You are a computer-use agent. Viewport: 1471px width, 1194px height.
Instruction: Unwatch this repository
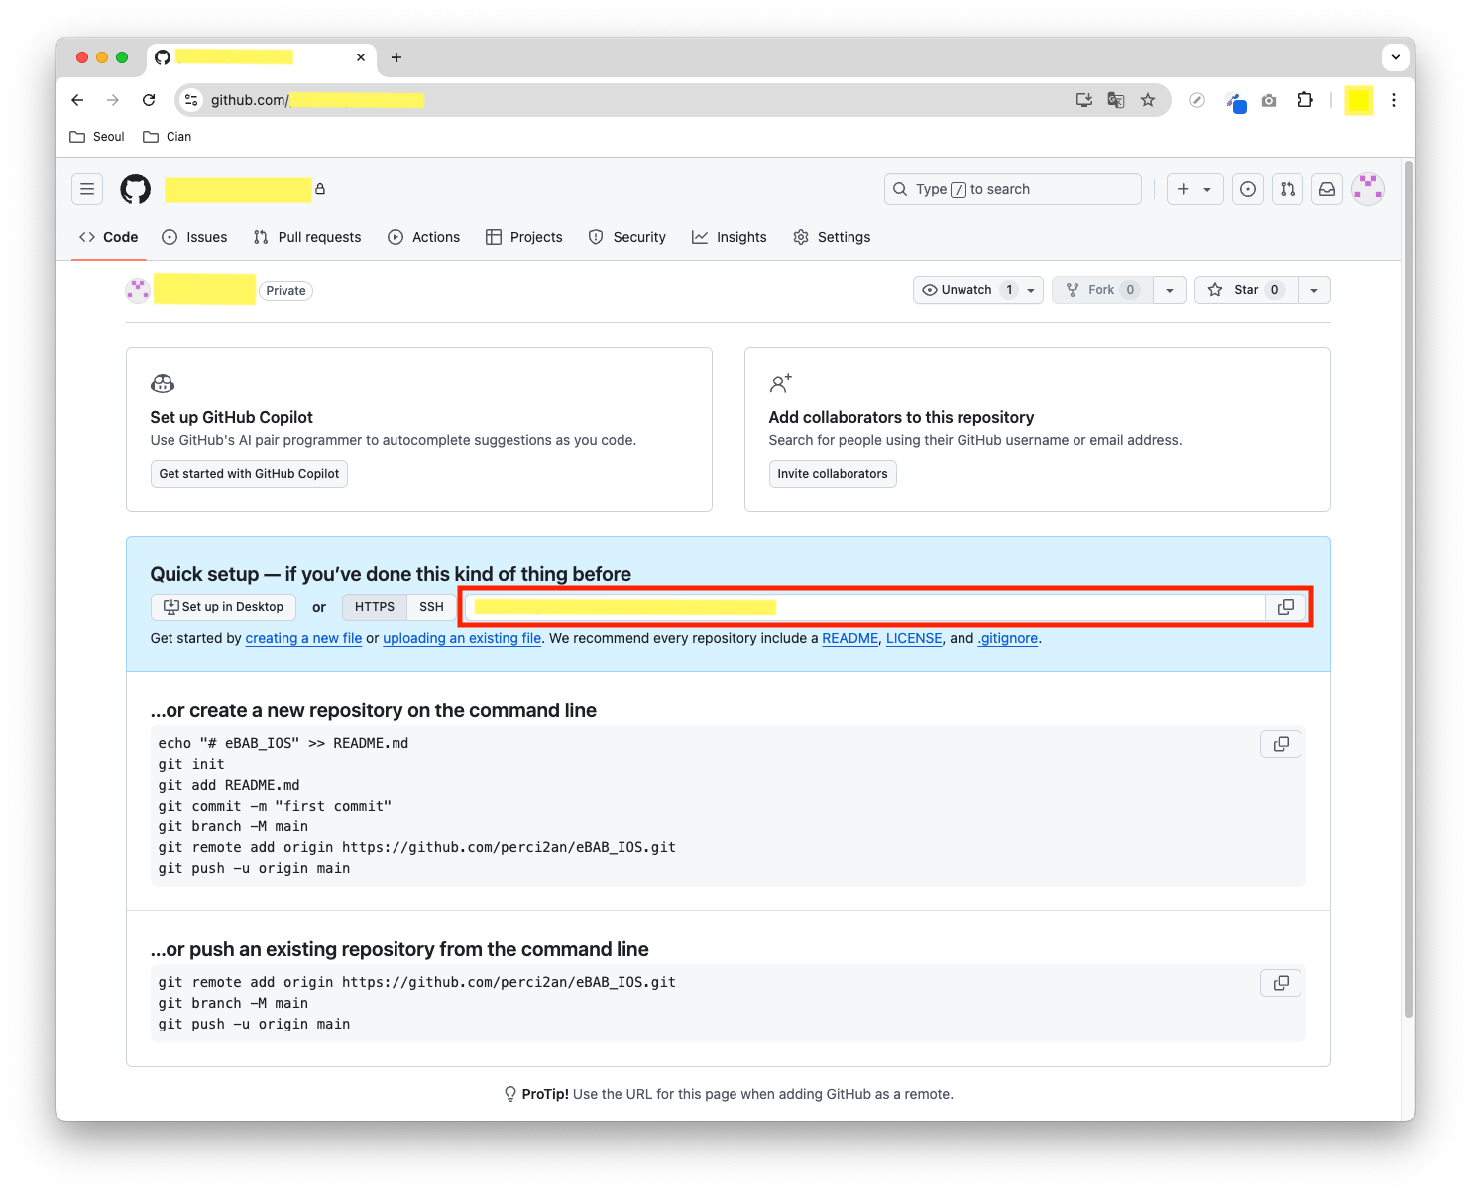click(x=977, y=290)
